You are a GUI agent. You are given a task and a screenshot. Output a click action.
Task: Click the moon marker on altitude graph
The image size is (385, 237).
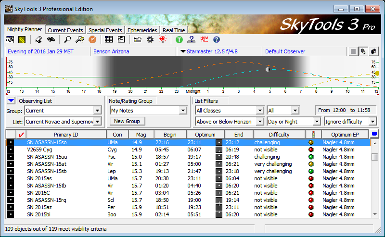point(268,69)
